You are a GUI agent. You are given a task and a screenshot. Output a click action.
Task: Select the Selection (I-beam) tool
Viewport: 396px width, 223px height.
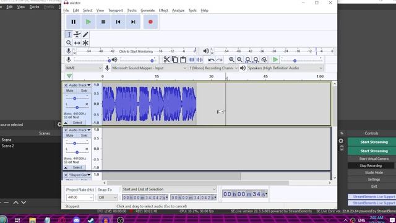(x=69, y=35)
